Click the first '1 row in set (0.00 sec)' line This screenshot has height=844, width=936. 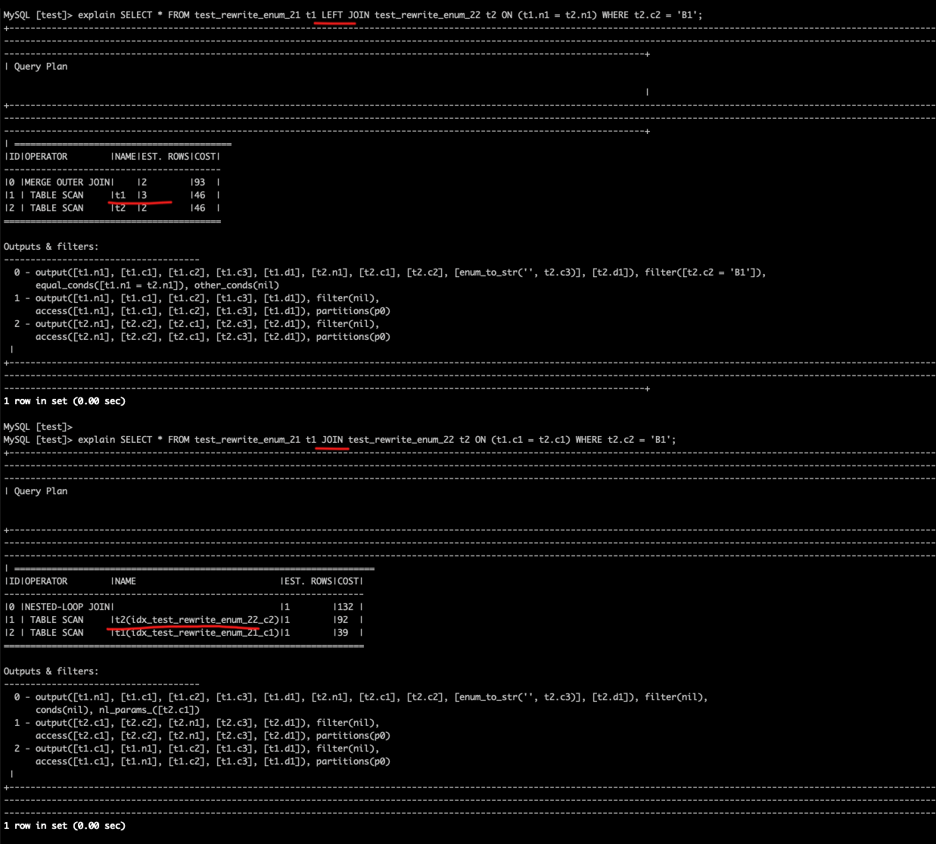click(65, 400)
